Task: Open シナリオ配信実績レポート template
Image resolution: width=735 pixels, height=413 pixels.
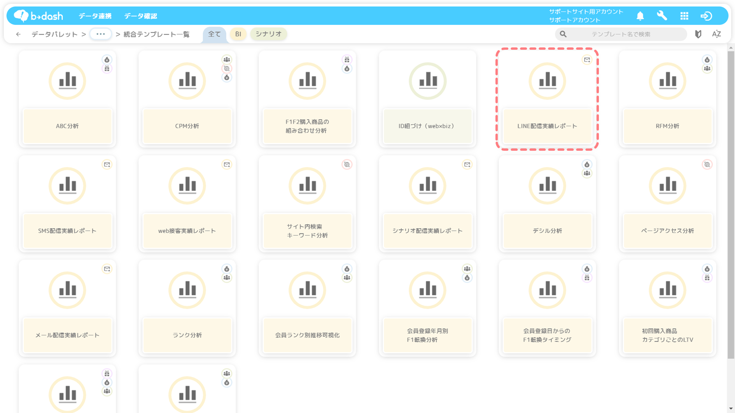Action: [x=427, y=231]
